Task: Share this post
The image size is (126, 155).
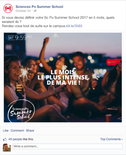Action: click(30, 130)
